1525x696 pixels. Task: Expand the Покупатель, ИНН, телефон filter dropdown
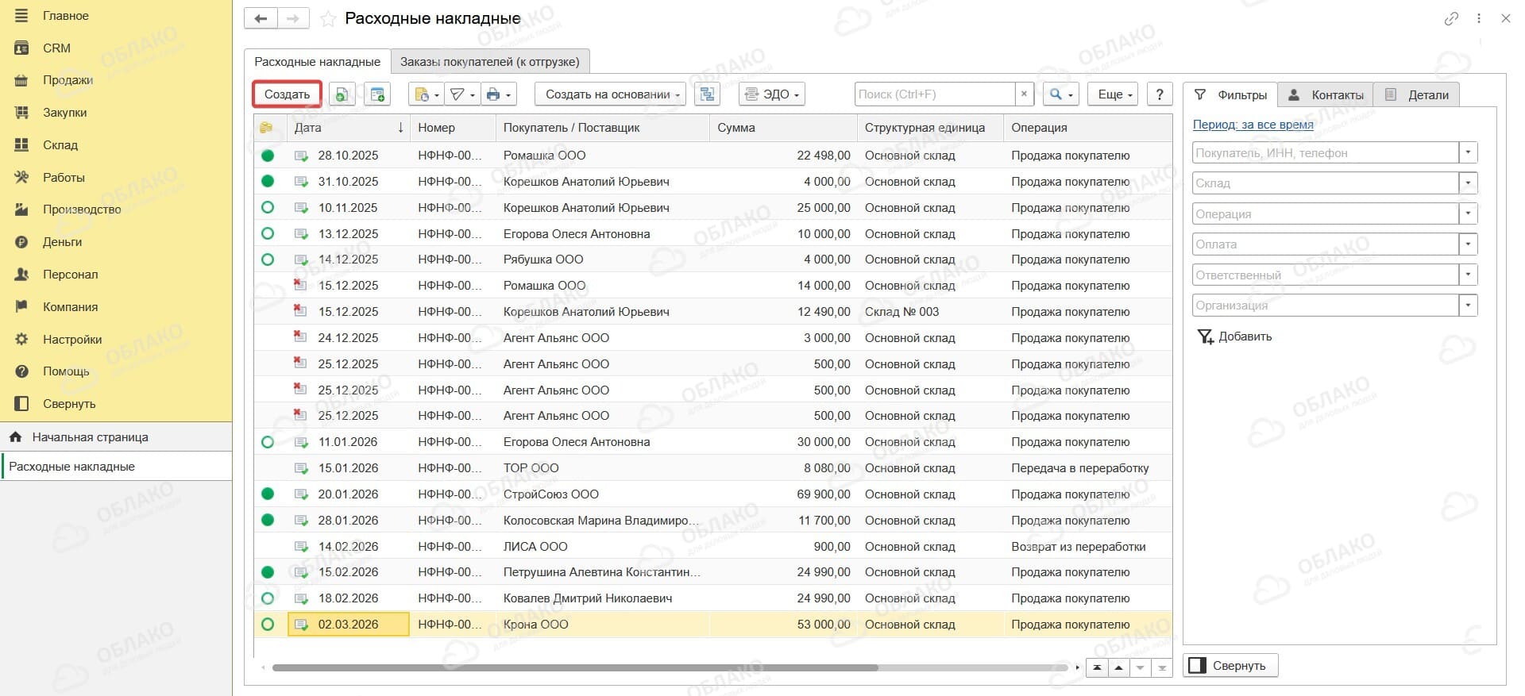click(x=1468, y=152)
